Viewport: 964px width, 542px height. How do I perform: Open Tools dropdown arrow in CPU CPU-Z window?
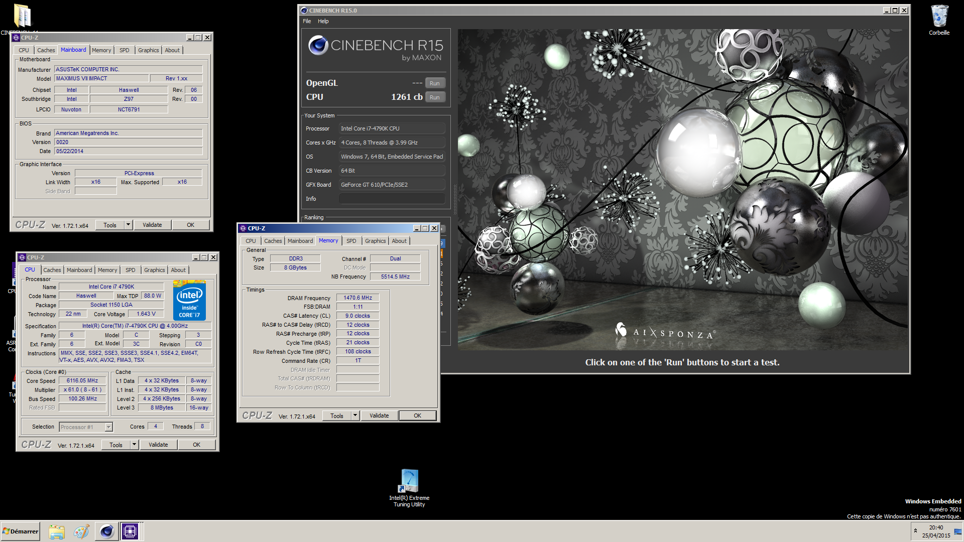pos(134,445)
